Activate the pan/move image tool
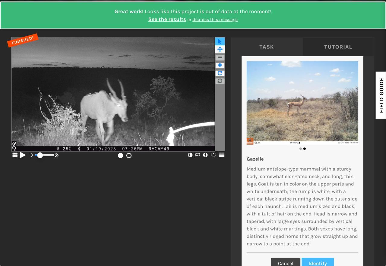The image size is (386, 266). tap(220, 49)
